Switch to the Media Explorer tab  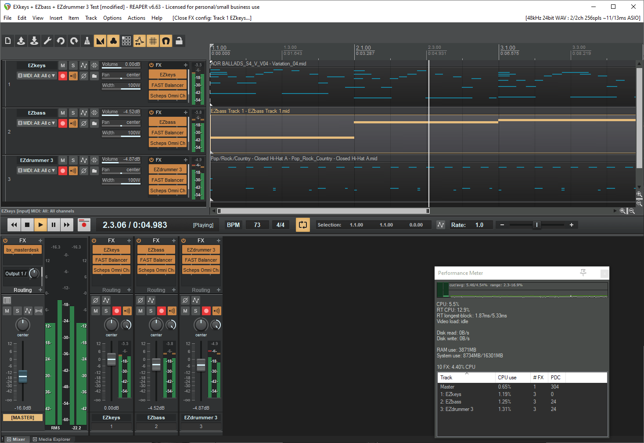coord(52,439)
